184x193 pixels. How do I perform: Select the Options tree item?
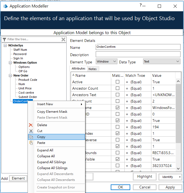tap(24, 67)
